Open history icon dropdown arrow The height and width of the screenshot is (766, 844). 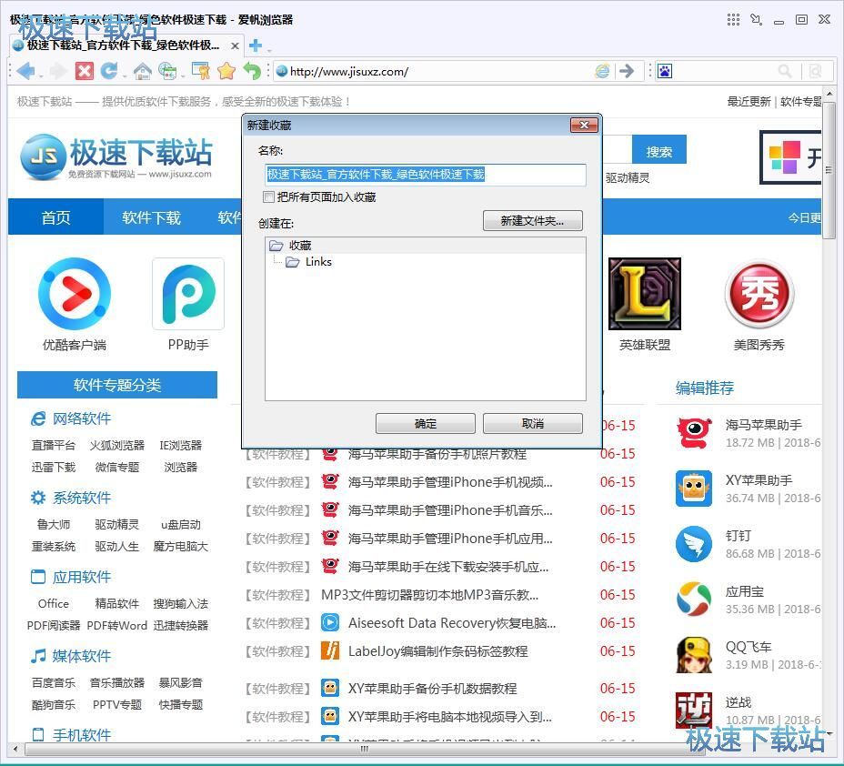[x=183, y=76]
